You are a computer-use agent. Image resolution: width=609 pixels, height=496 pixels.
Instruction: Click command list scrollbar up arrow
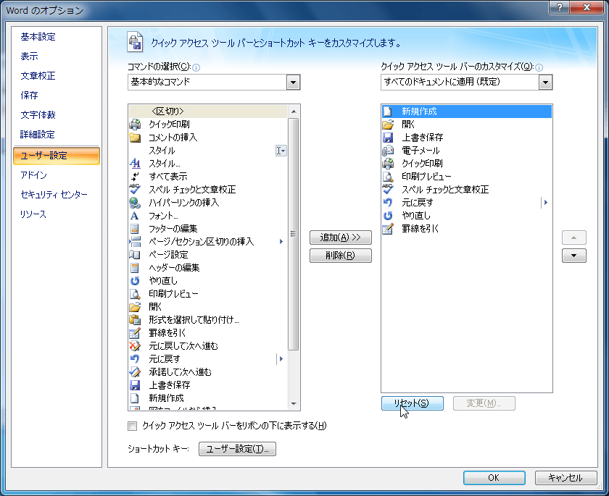(294, 112)
